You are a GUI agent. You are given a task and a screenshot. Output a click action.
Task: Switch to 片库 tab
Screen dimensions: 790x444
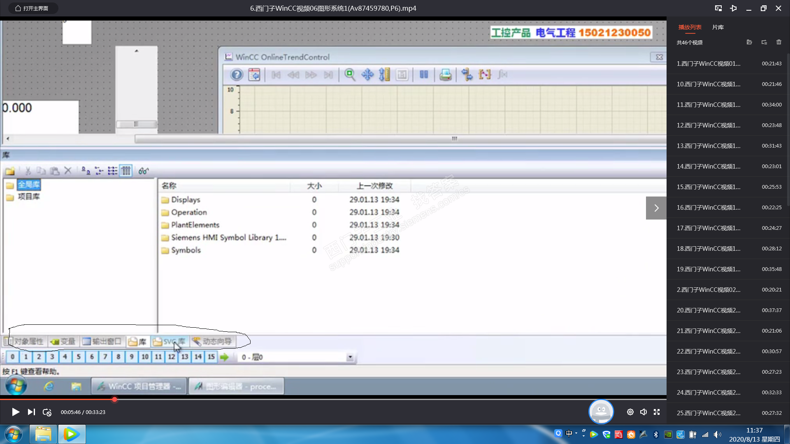[x=718, y=27]
